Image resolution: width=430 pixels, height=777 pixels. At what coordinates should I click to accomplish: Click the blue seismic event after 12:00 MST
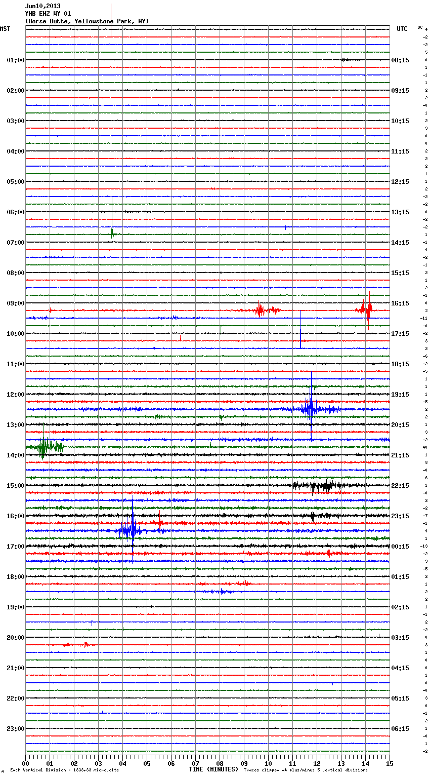pyautogui.click(x=311, y=408)
